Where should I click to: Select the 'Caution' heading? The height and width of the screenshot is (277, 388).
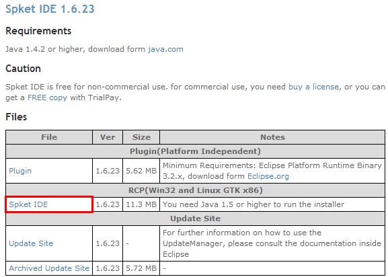click(x=23, y=69)
